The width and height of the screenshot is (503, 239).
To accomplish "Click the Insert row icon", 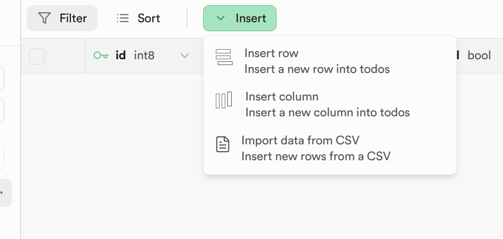I will [x=224, y=57].
